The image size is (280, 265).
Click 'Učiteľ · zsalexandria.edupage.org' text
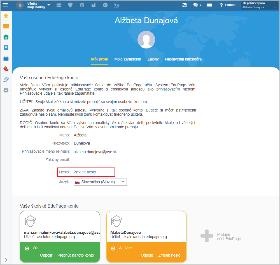(139, 237)
